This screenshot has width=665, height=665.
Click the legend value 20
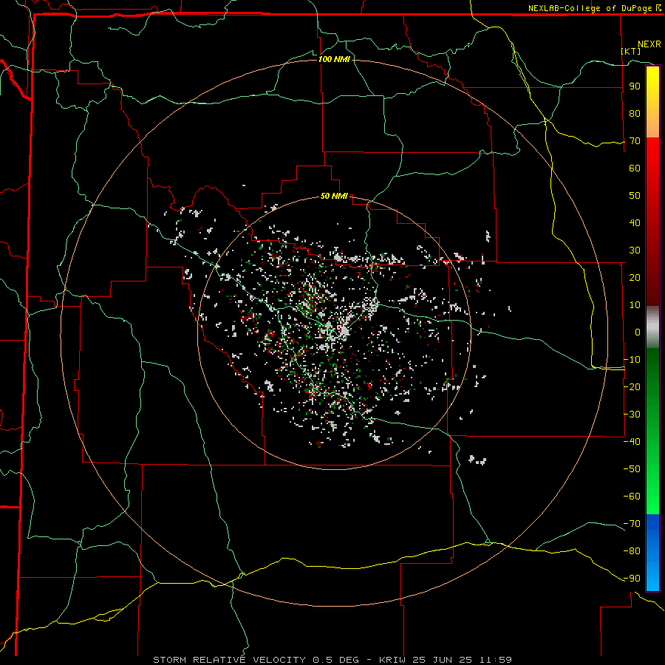(635, 277)
